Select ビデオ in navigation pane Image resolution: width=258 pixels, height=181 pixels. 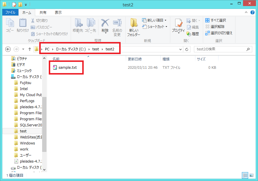pos(18,65)
